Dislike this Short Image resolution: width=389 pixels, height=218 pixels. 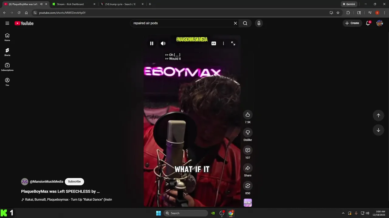248,132
